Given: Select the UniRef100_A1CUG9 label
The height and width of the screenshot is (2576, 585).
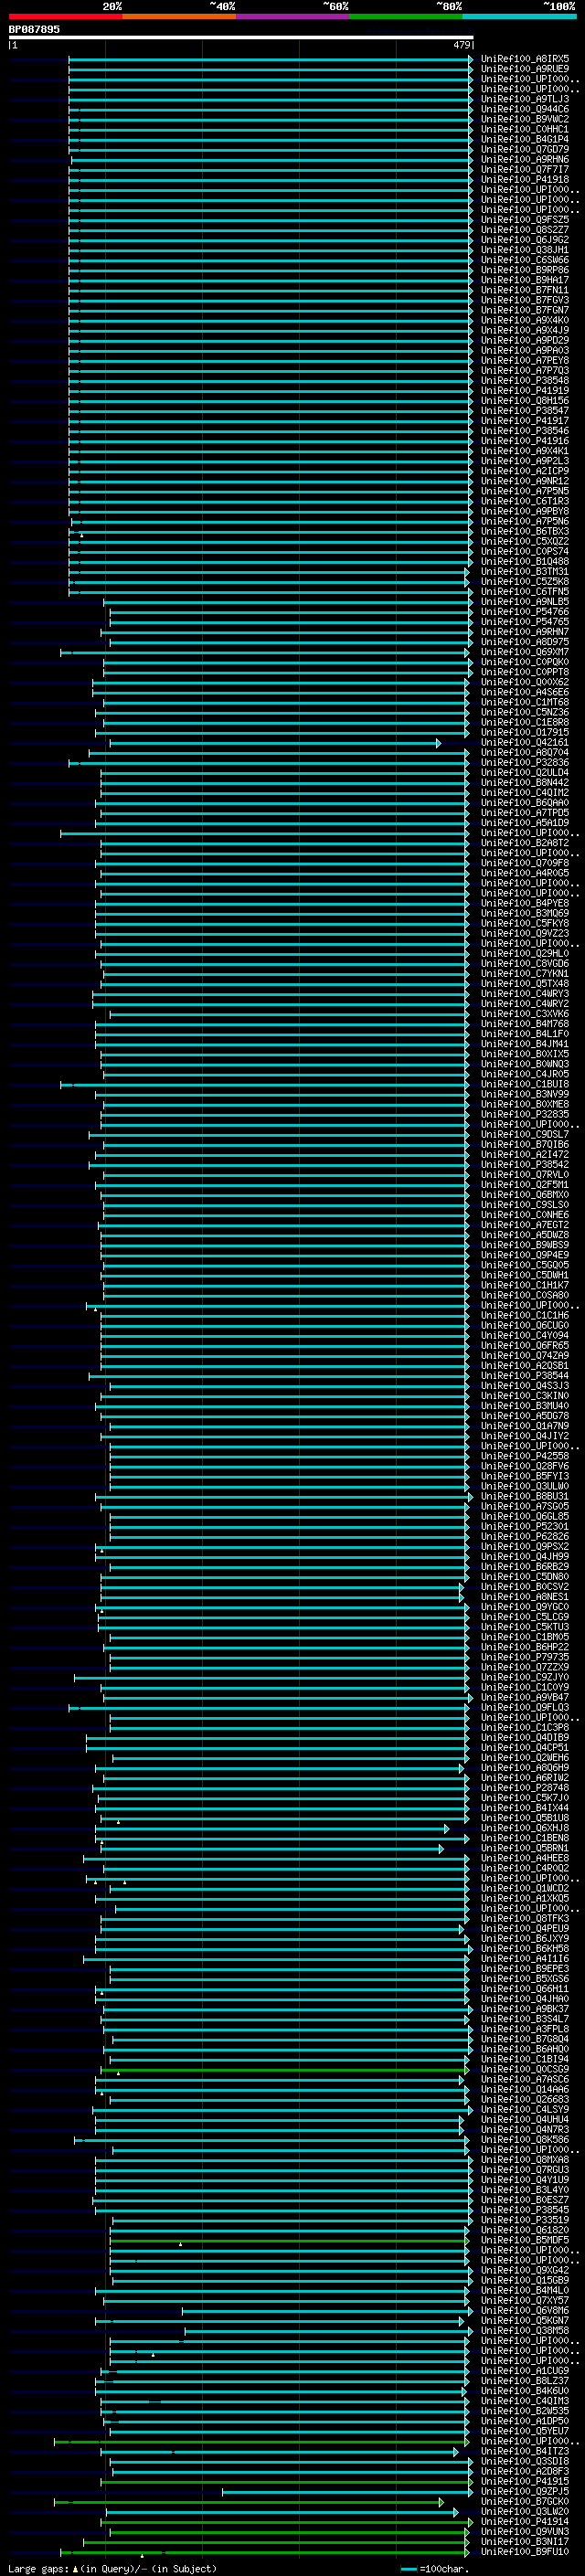Looking at the screenshot, I should (524, 2371).
